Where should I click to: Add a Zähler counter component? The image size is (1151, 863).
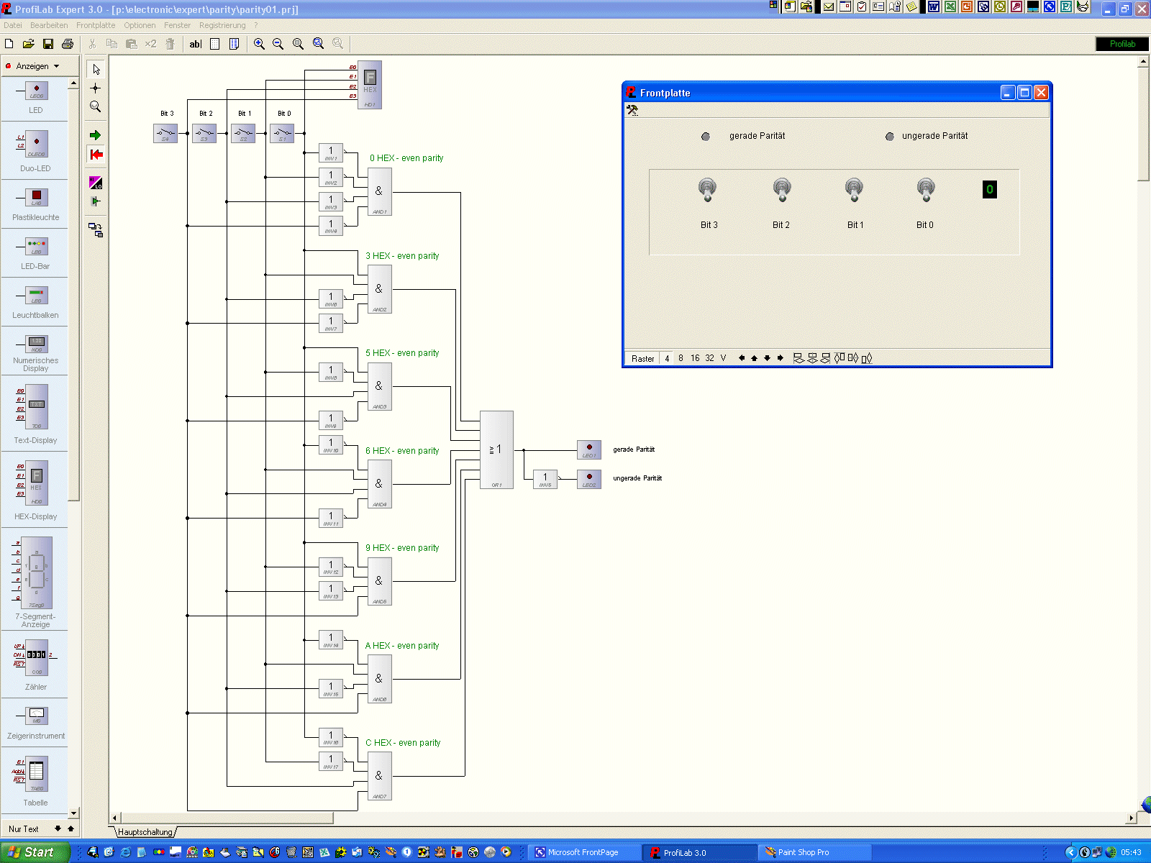(x=36, y=665)
